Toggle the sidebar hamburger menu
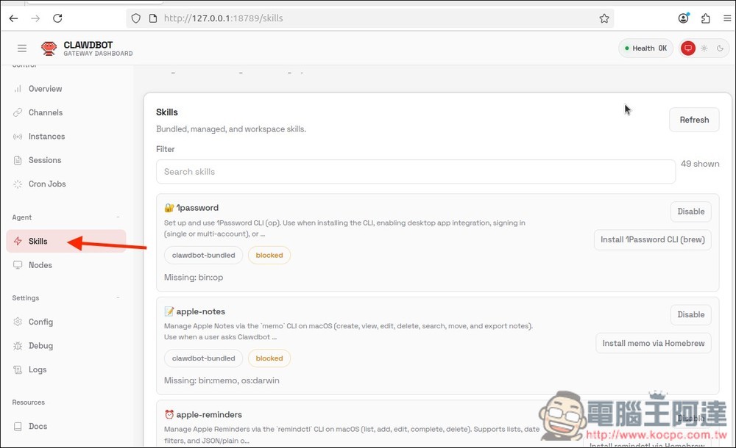The height and width of the screenshot is (448, 736). click(x=22, y=48)
